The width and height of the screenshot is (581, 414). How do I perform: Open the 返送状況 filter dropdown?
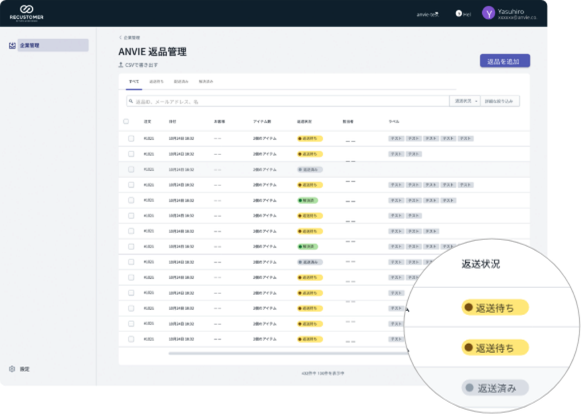pos(465,101)
